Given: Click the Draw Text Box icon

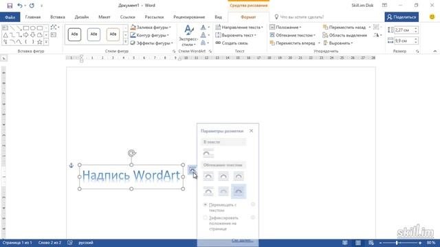Looking at the screenshot, I should pyautogui.click(x=54, y=35).
